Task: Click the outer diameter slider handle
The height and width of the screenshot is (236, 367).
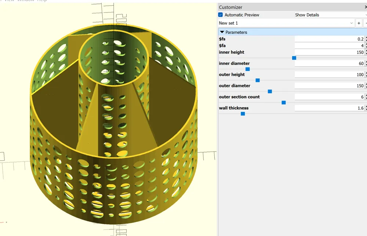Action: [x=270, y=91]
